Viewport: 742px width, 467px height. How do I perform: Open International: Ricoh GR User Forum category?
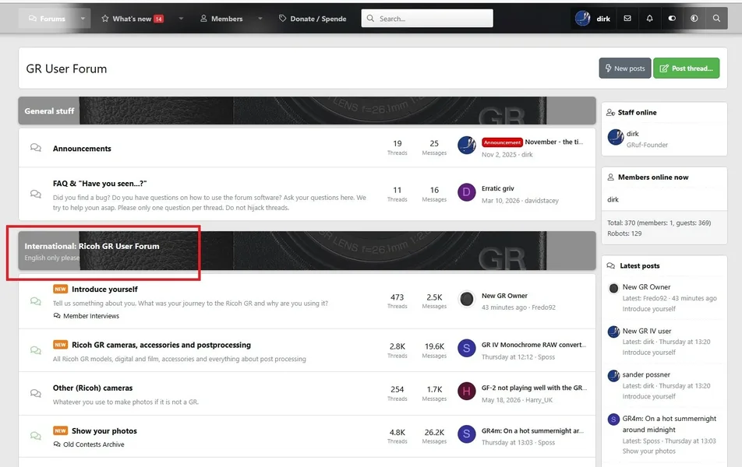click(x=92, y=246)
